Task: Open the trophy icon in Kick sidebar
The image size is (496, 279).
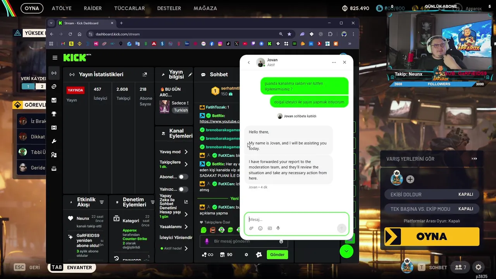Action: [54, 114]
